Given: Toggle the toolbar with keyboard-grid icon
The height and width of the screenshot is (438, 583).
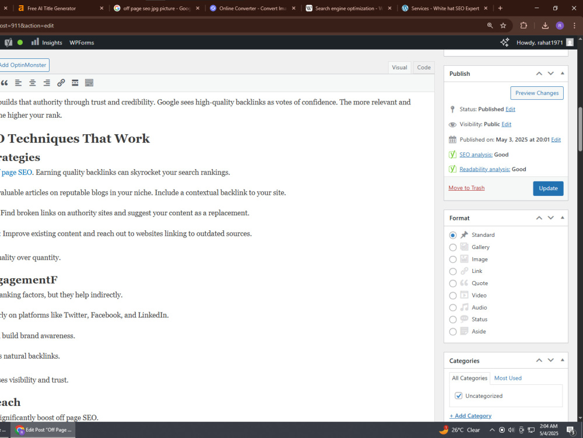Looking at the screenshot, I should point(89,83).
